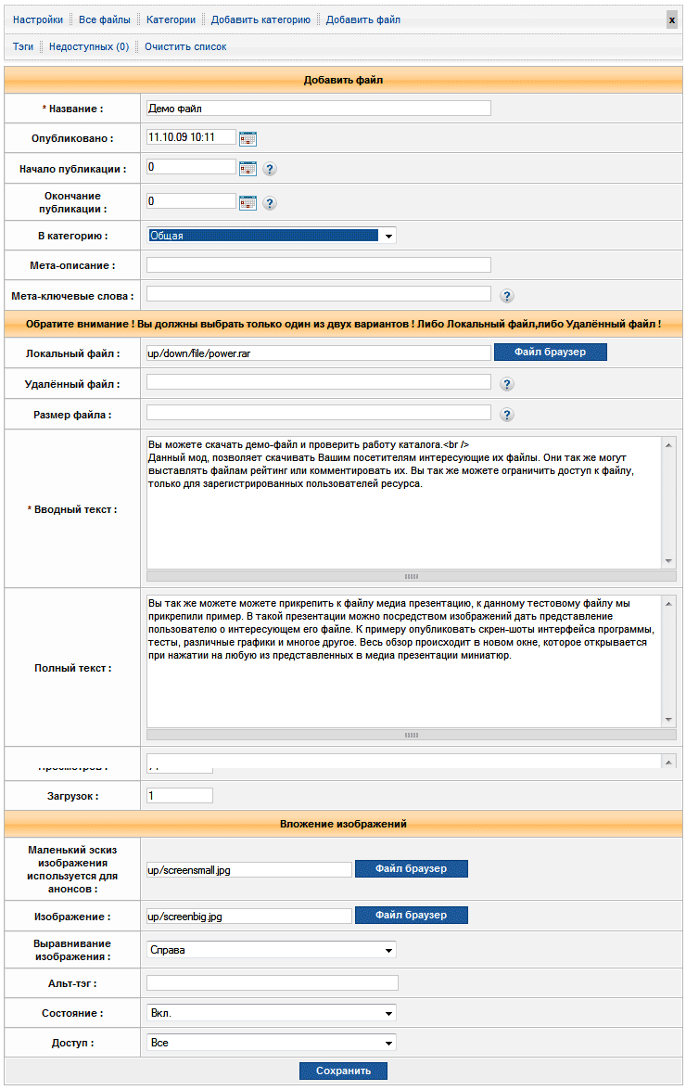
Task: Click help icon next to Начало публикации
Action: click(270, 169)
